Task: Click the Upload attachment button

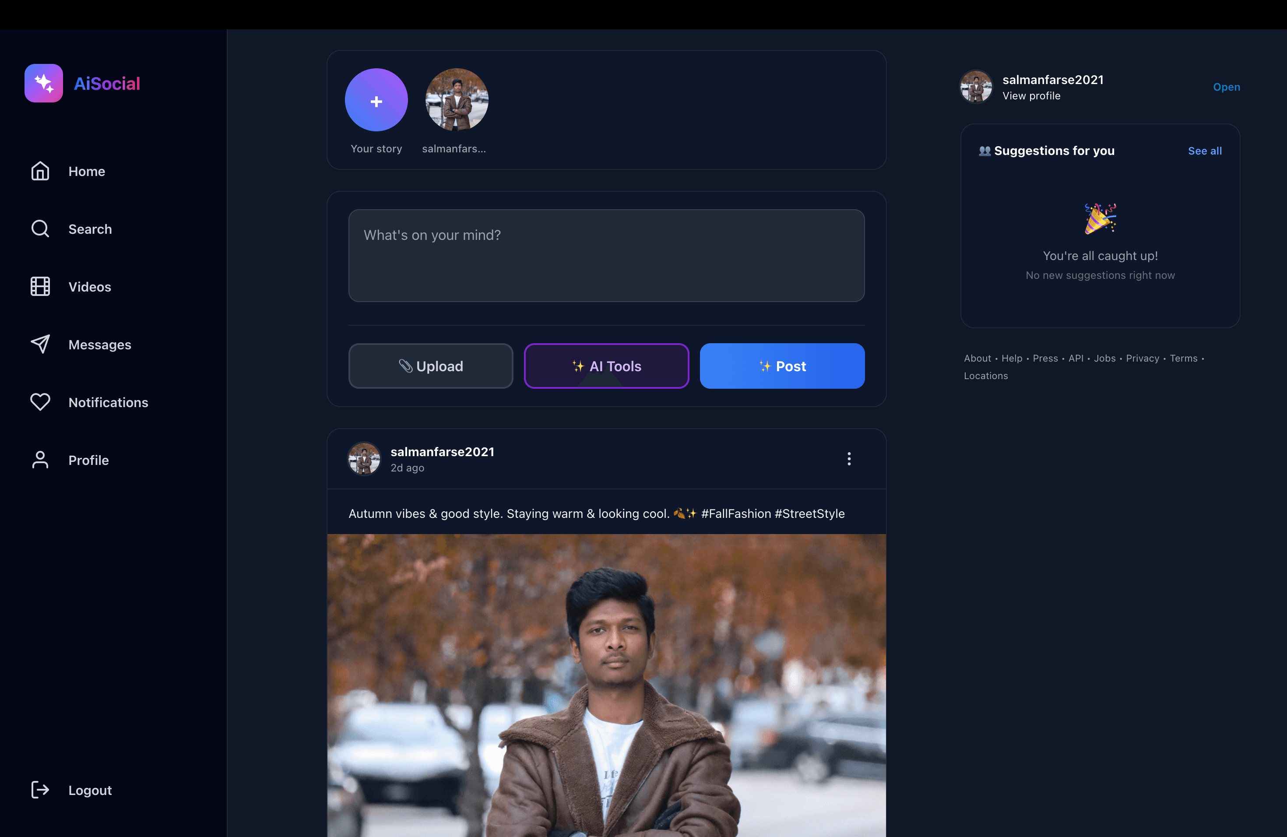Action: (x=430, y=366)
